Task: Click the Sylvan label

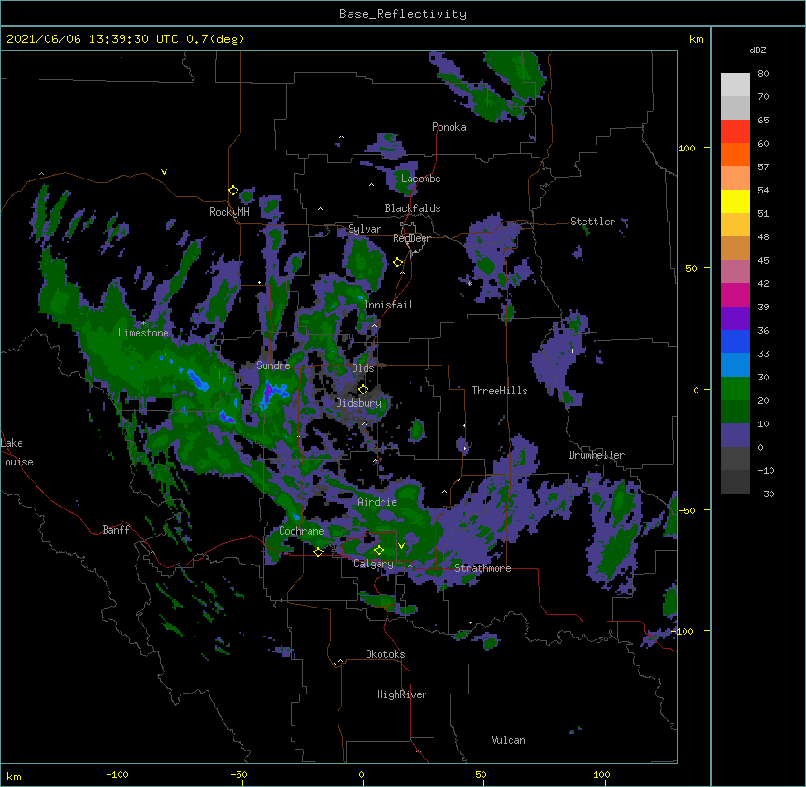Action: [365, 229]
